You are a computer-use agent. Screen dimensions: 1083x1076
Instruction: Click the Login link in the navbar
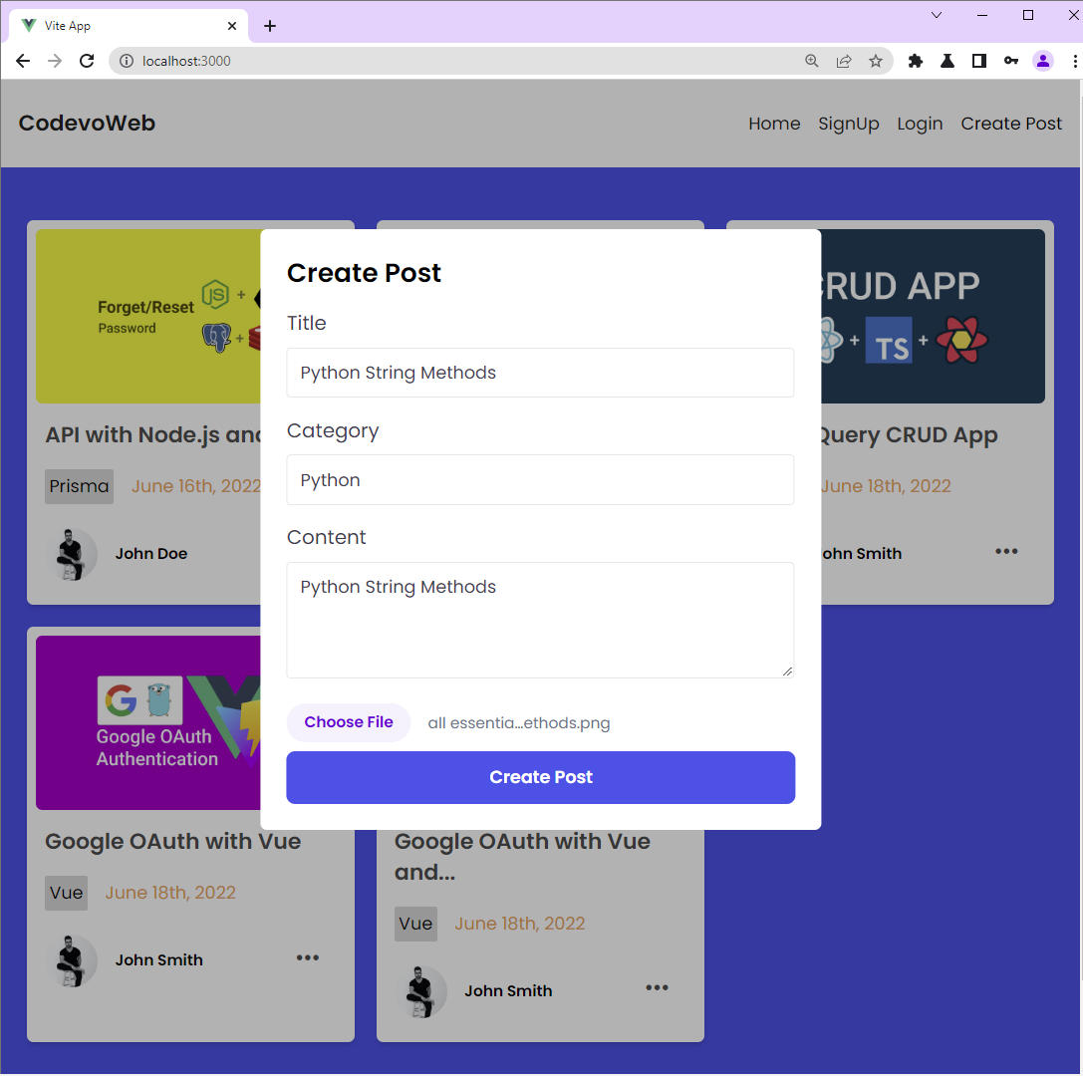919,124
